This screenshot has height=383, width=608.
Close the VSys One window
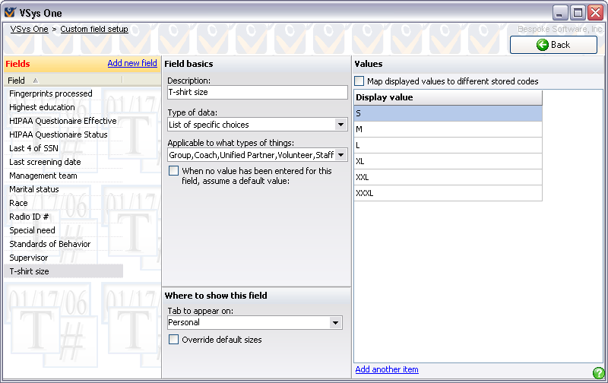[x=595, y=13]
